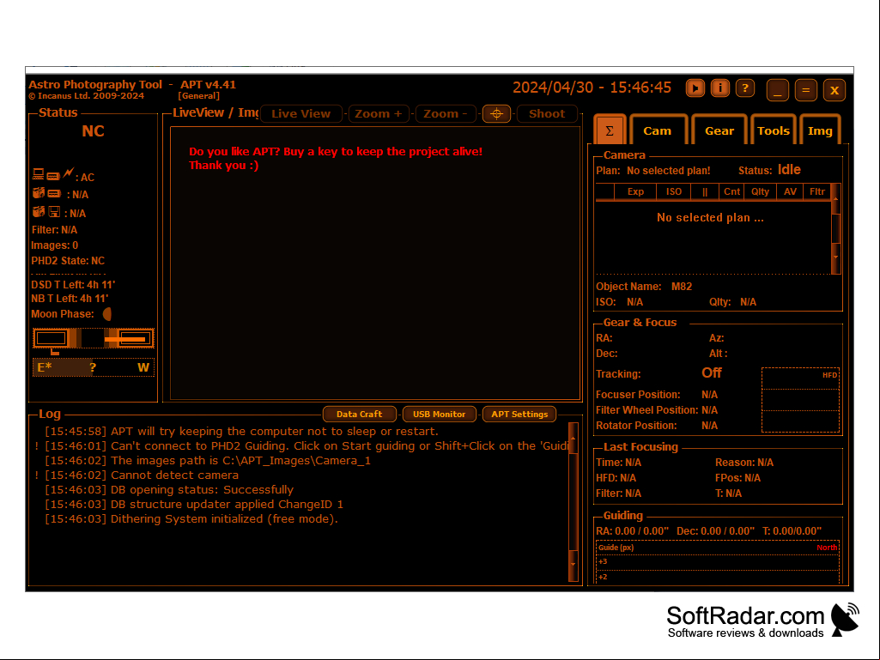Click the camera battery level icon
The width and height of the screenshot is (880, 660).
pyautogui.click(x=54, y=194)
